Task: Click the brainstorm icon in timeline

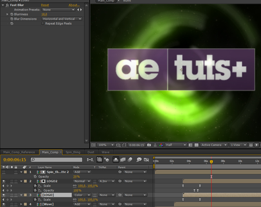Action: (139, 160)
